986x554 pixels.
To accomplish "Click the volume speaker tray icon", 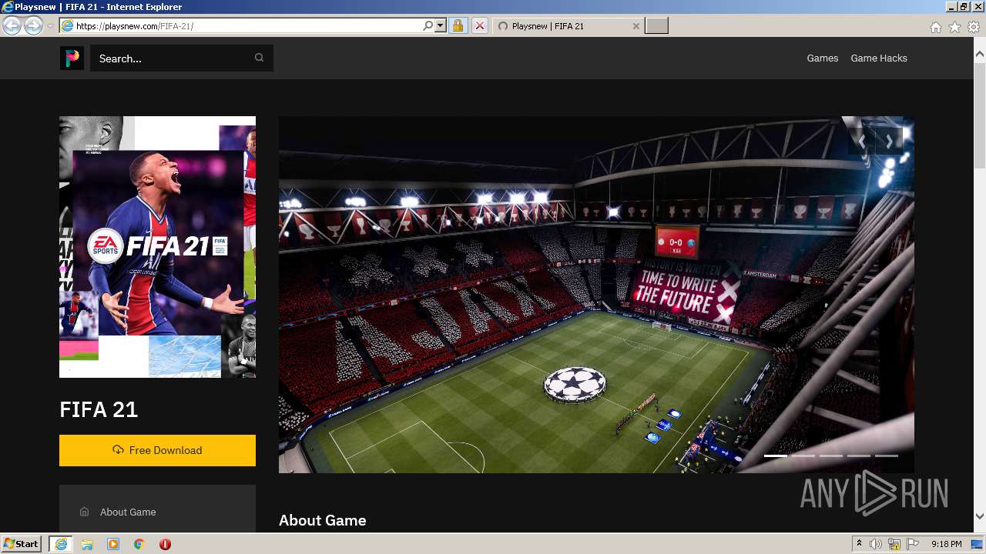I will click(x=876, y=544).
